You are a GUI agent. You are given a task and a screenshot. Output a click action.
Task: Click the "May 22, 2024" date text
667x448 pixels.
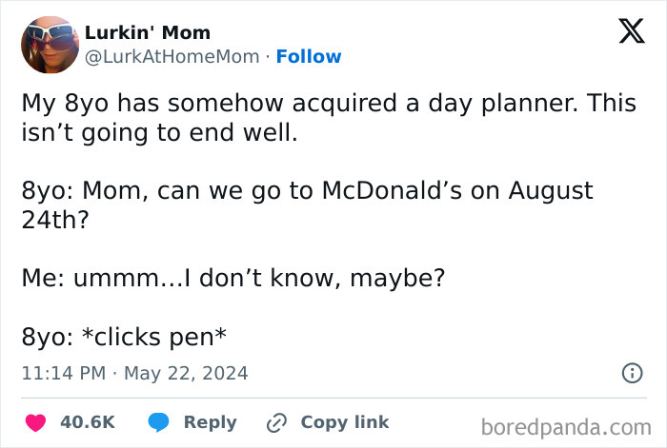[x=185, y=374]
